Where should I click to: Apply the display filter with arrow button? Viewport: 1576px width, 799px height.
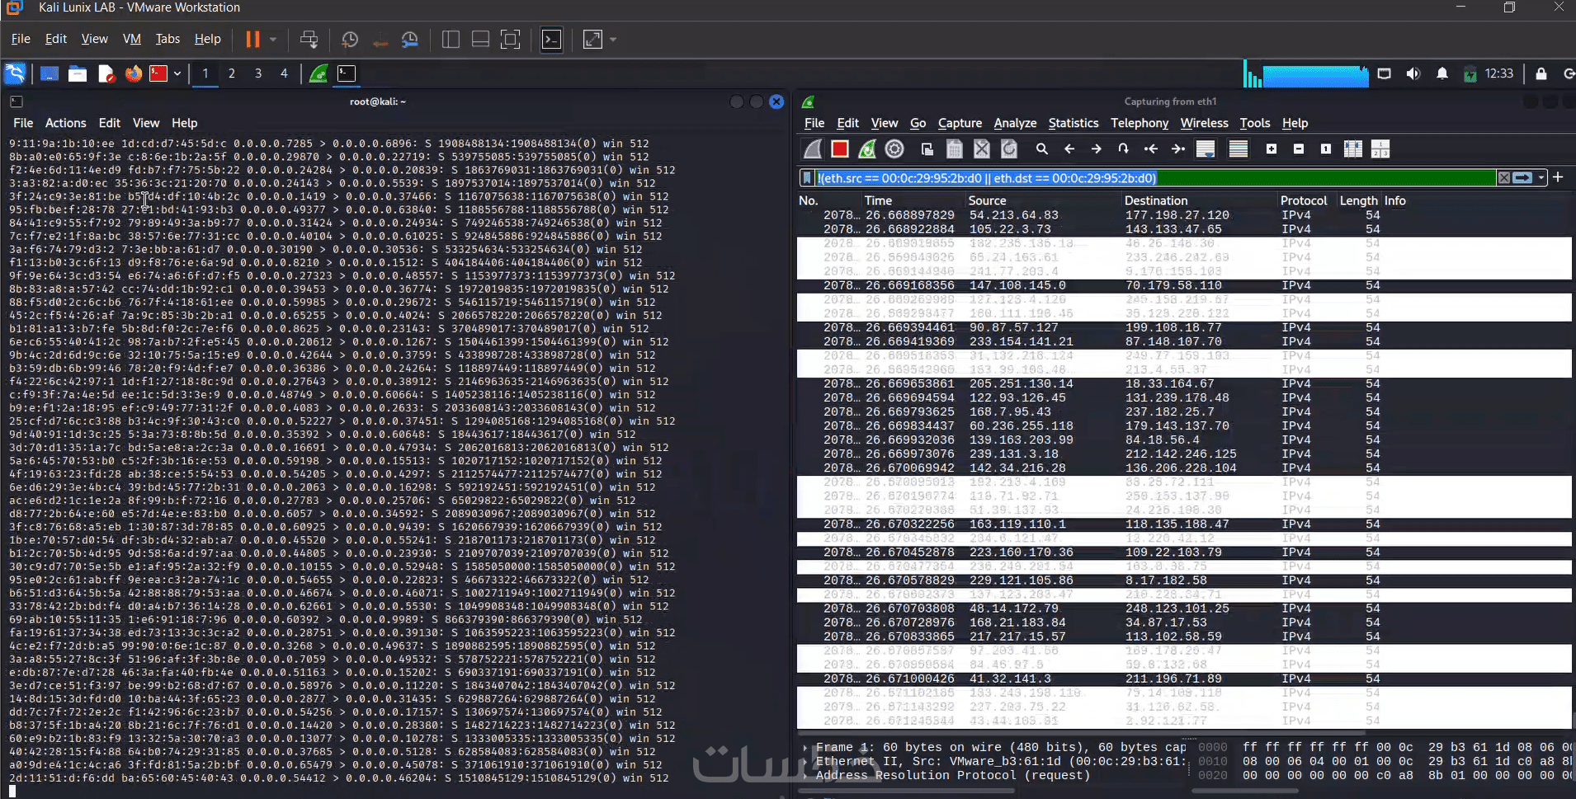point(1523,178)
